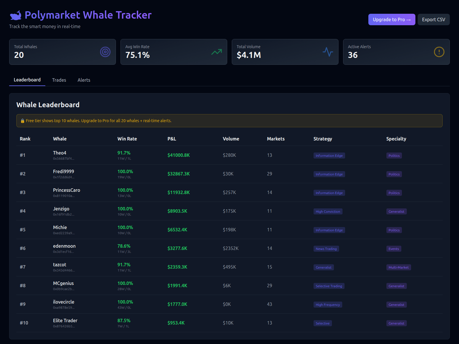
Task: Switch to the Alerts tab
Action: click(84, 80)
